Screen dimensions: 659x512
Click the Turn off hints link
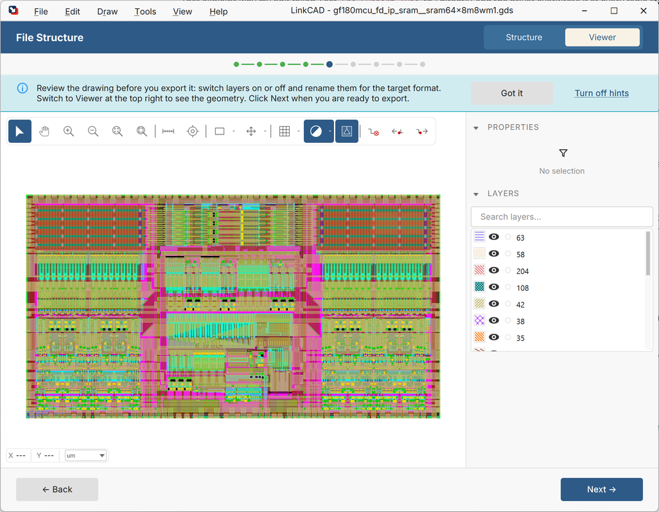tap(601, 93)
